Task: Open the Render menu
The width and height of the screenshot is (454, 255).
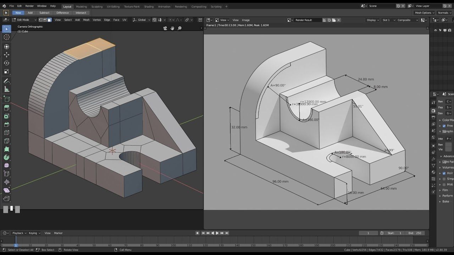Action: [29, 6]
